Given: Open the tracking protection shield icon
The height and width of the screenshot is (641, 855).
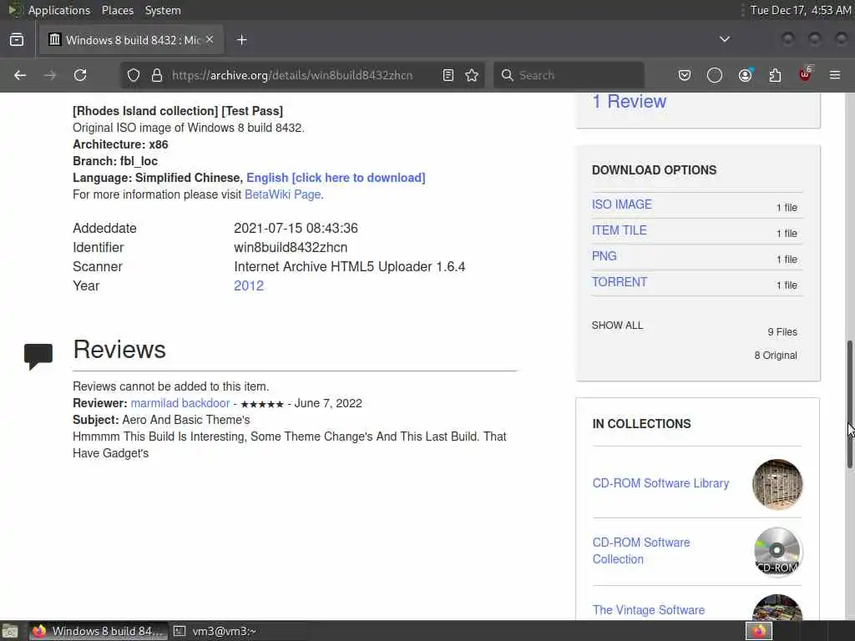Looking at the screenshot, I should pos(134,75).
